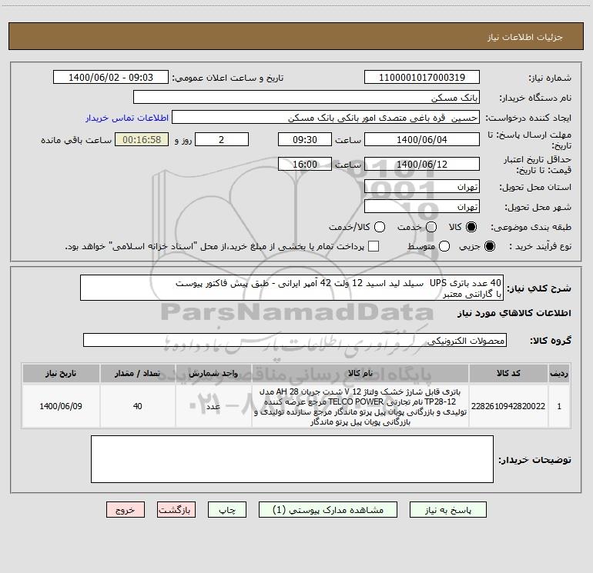Image resolution: width=593 pixels, height=573 pixels.
Task: Click the نام دستگاه خریدار field
Action: pos(307,97)
